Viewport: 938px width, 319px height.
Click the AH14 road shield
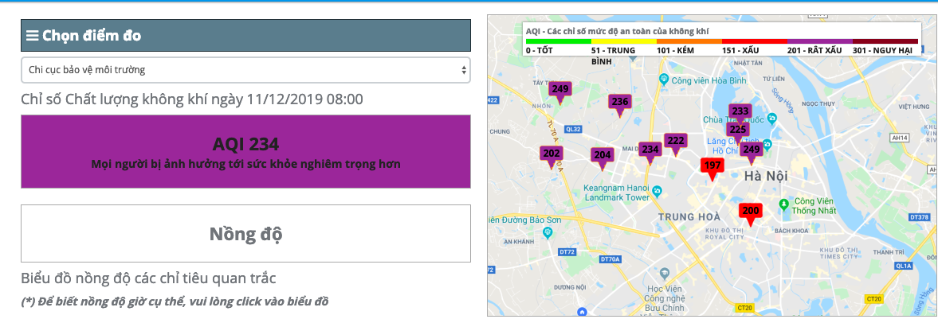point(898,138)
